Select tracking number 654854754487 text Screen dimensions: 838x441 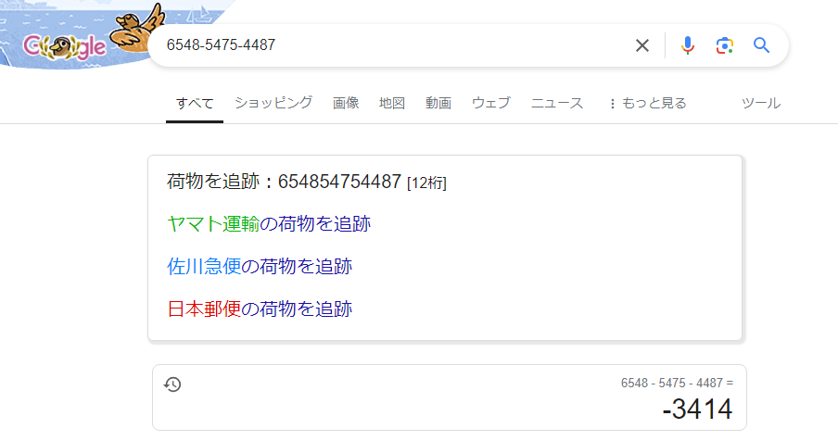(339, 182)
